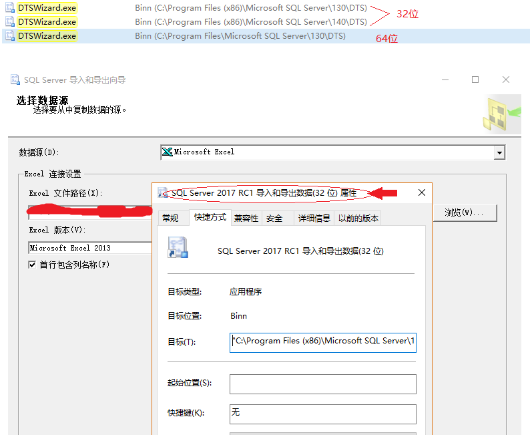Click the icon of DTSWizard.exe in 130\DTS (x86) row
Image resolution: width=530 pixels, height=435 pixels.
click(x=10, y=7)
